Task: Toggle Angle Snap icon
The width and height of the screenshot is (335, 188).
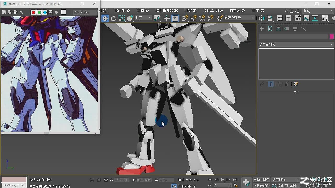Action: [193, 18]
